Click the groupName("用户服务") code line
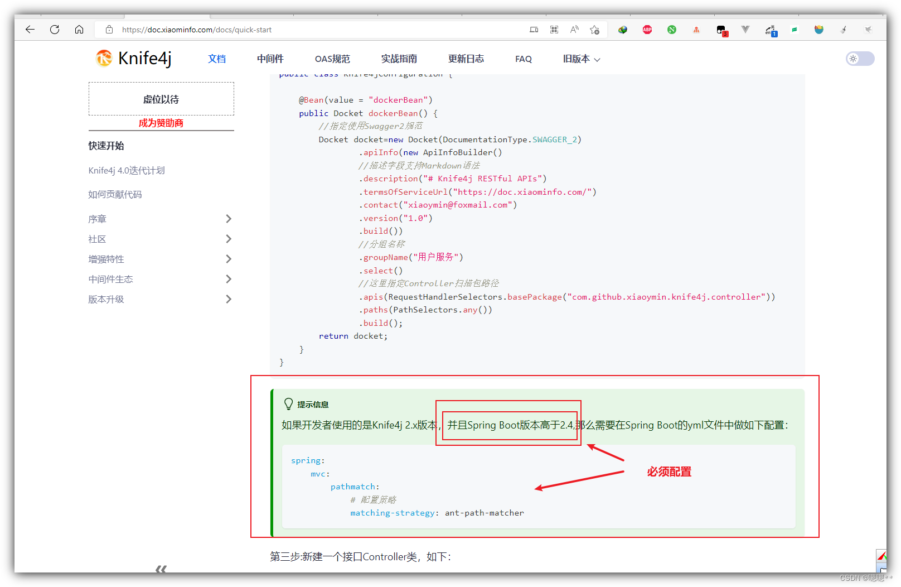 point(411,257)
